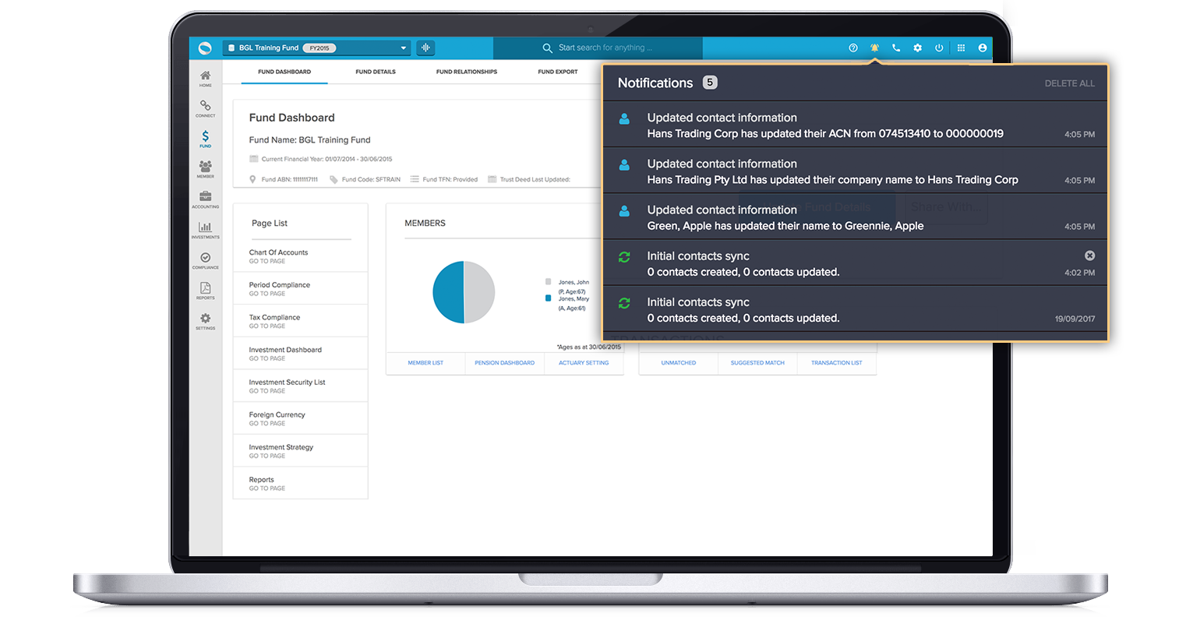
Task: Click the phone icon in top bar
Action: pyautogui.click(x=896, y=48)
